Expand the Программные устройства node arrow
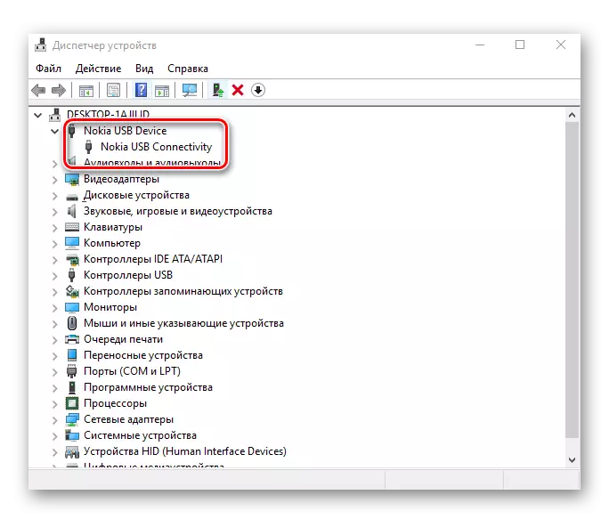 click(x=55, y=388)
